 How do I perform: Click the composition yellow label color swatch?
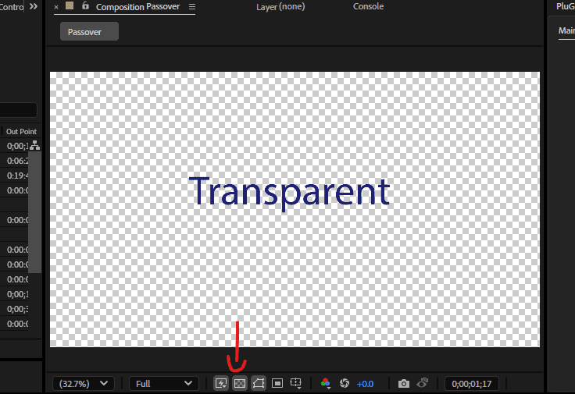[70, 6]
